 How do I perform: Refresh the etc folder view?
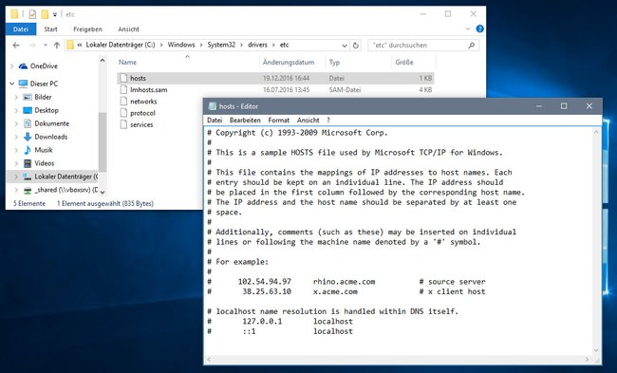pos(355,46)
